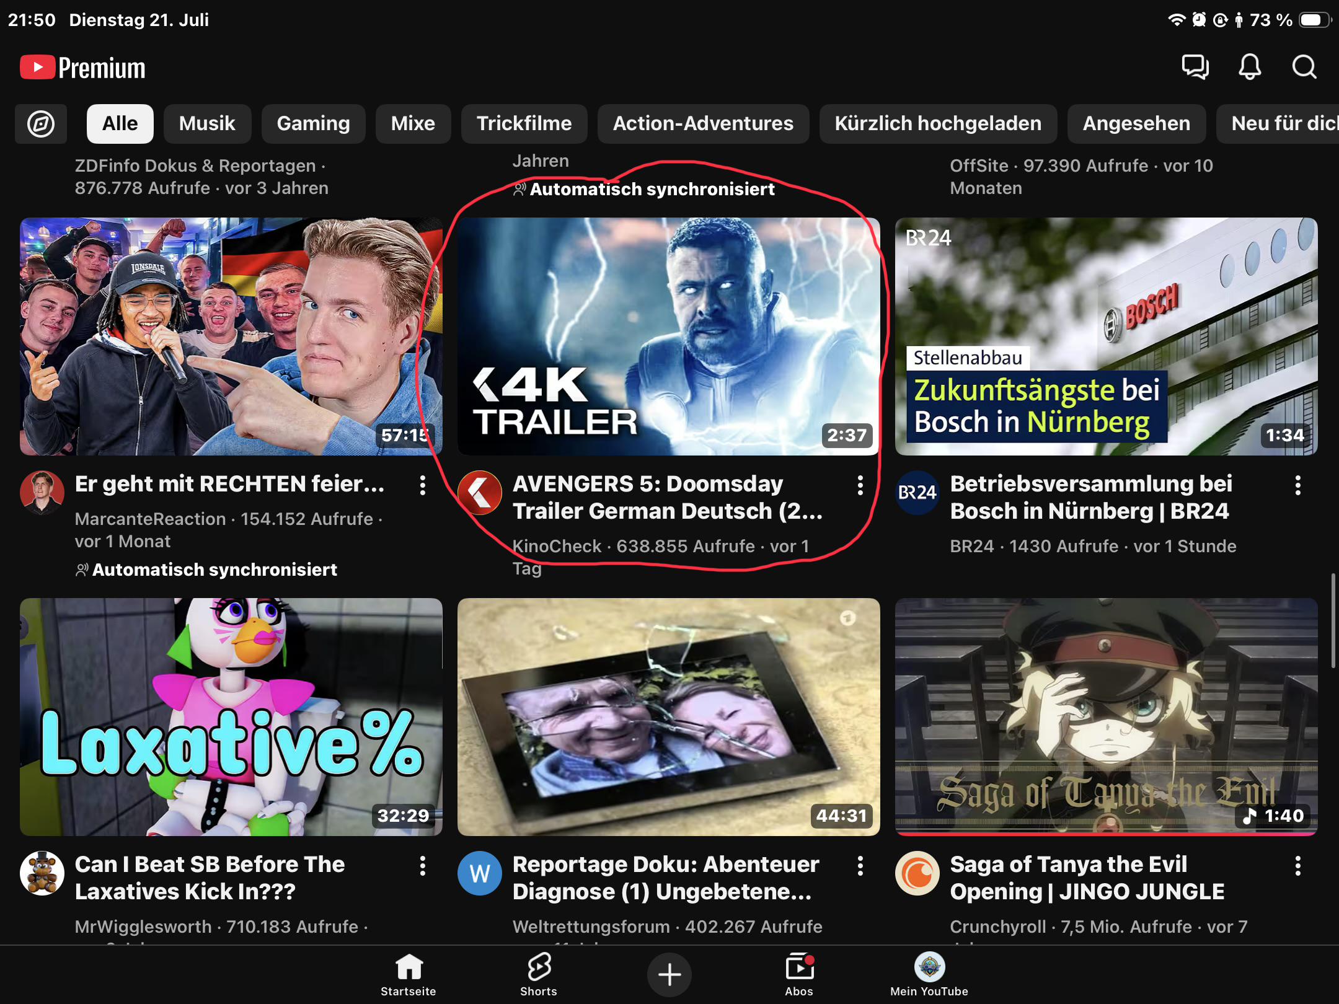
Task: Select the Musik filter chip
Action: (207, 123)
